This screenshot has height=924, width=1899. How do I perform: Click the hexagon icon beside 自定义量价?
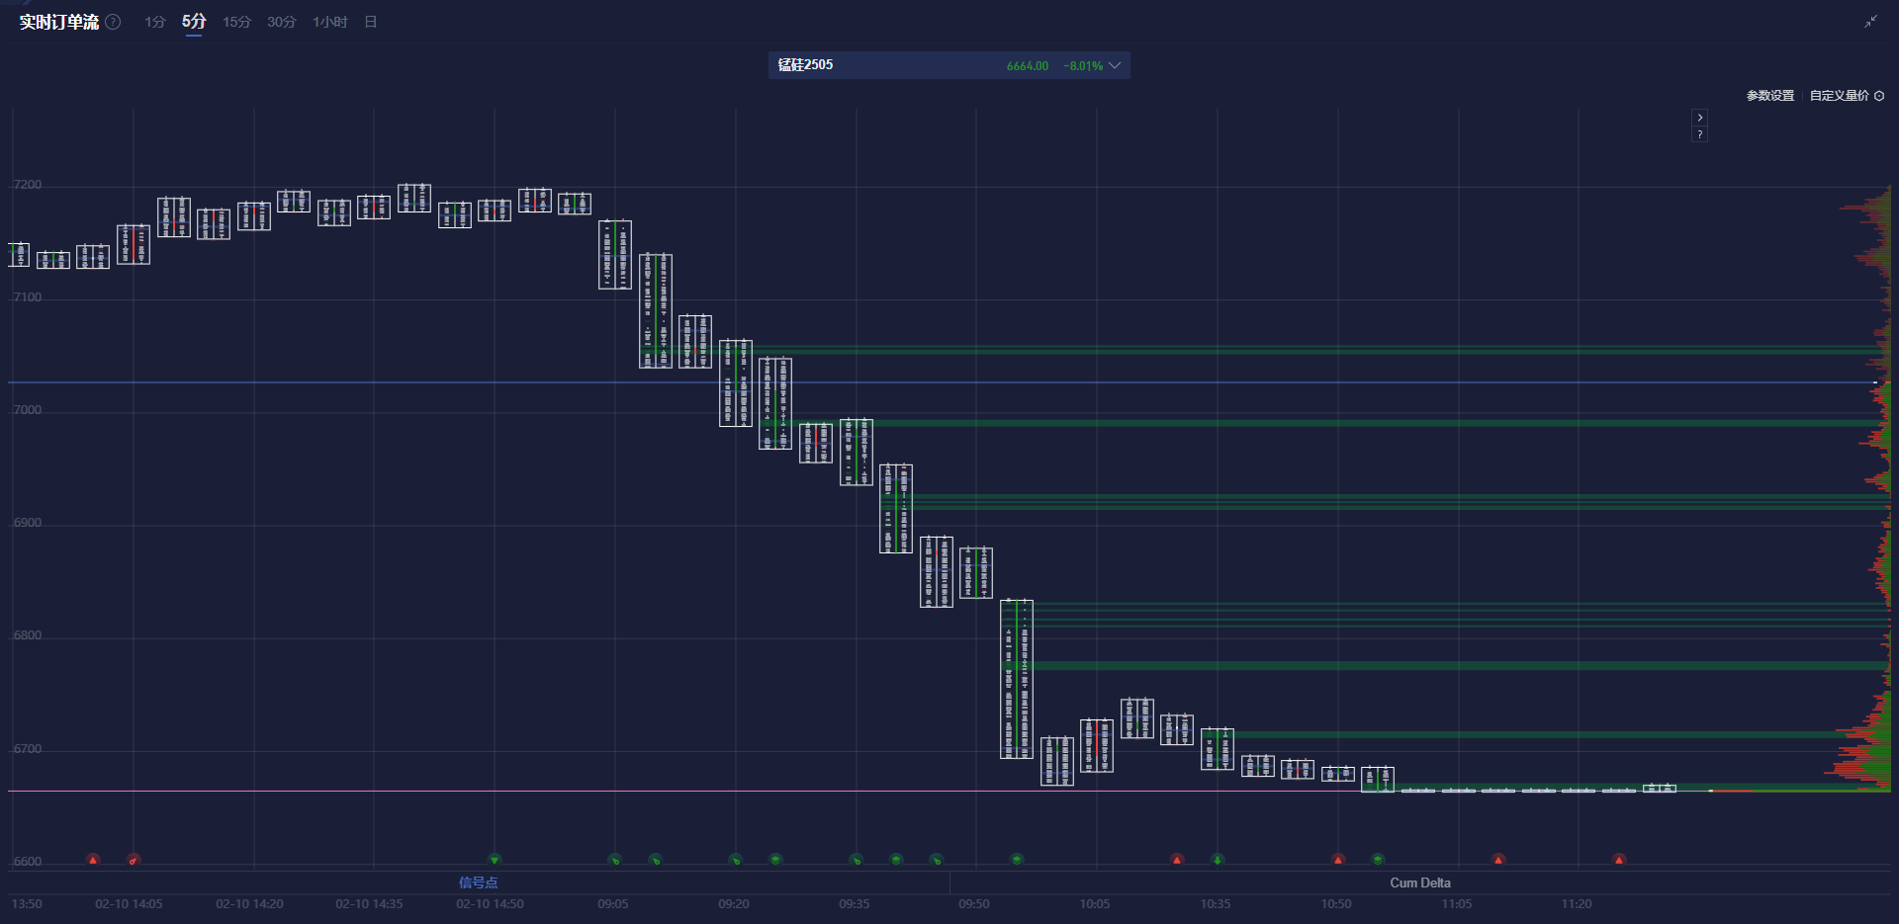point(1879,96)
